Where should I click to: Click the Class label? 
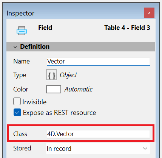20,134
